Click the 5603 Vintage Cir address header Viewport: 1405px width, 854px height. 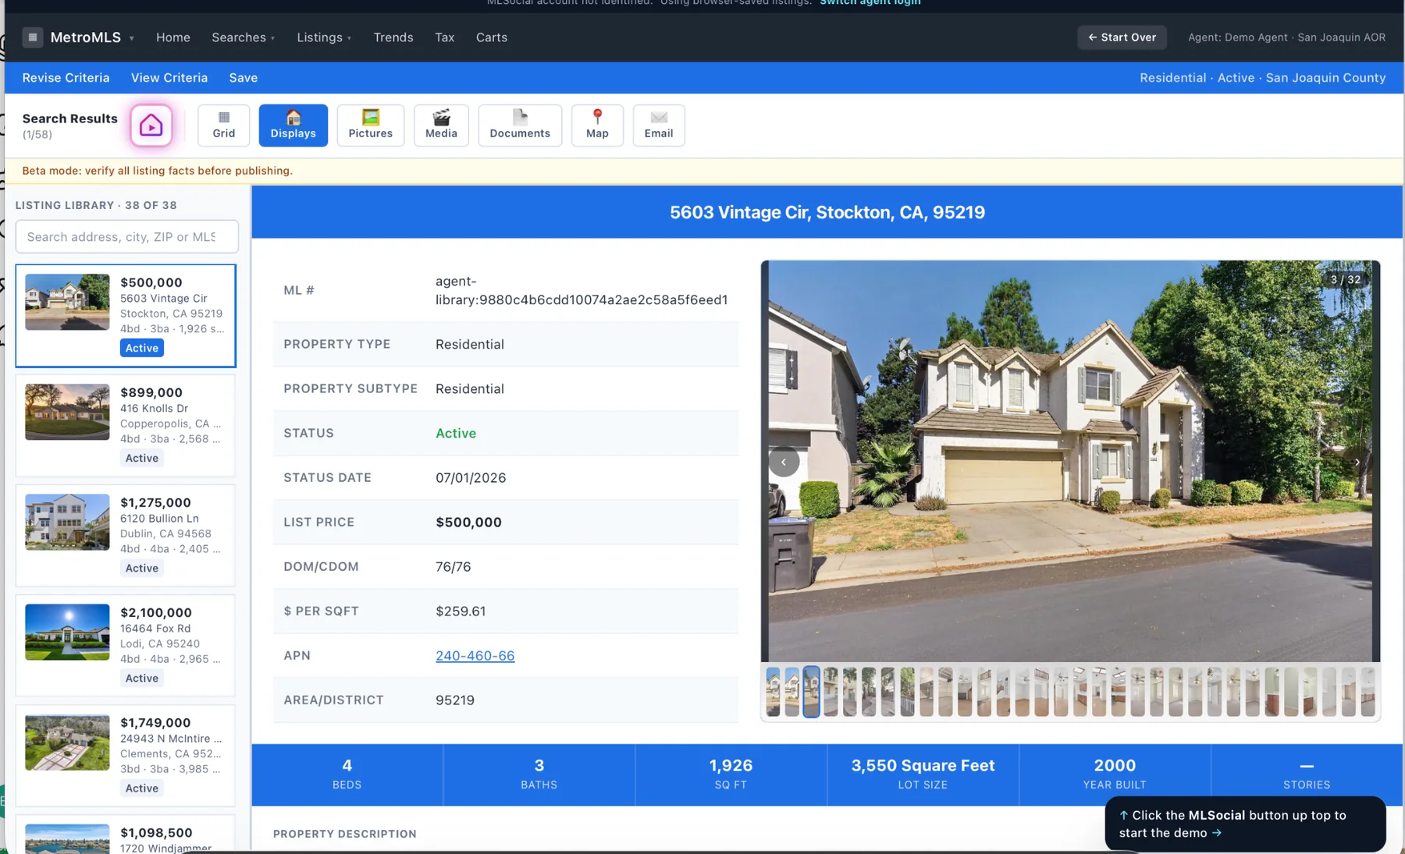(827, 212)
